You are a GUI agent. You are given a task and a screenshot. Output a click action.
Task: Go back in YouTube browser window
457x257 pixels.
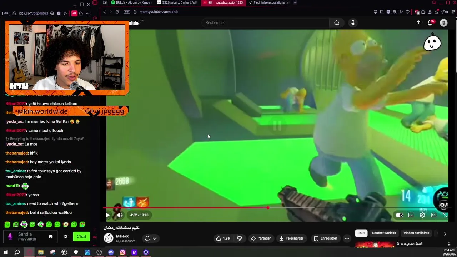pos(104,12)
